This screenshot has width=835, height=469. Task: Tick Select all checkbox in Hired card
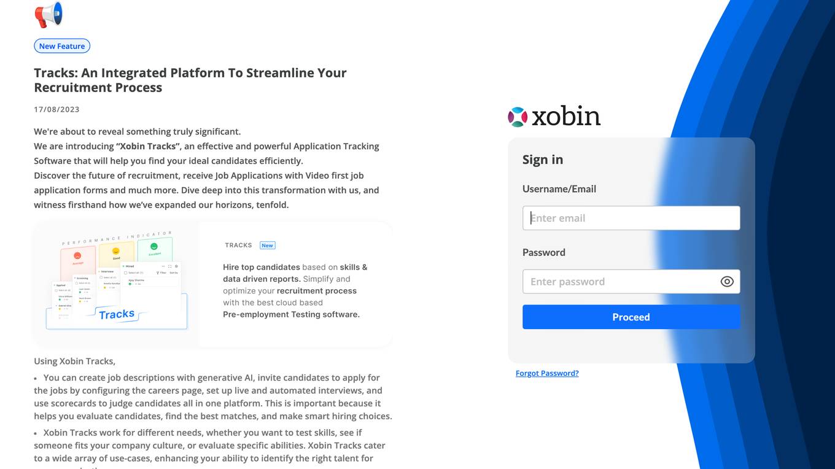(125, 273)
